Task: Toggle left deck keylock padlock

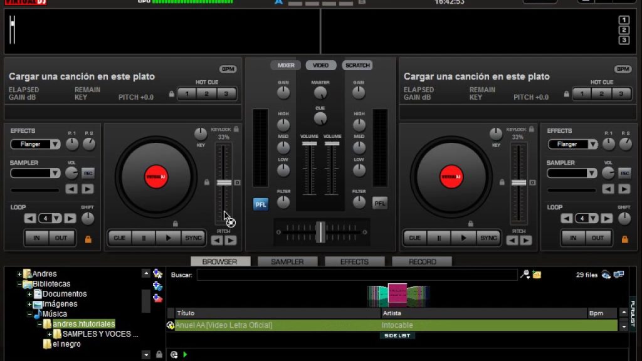Action: coord(236,129)
